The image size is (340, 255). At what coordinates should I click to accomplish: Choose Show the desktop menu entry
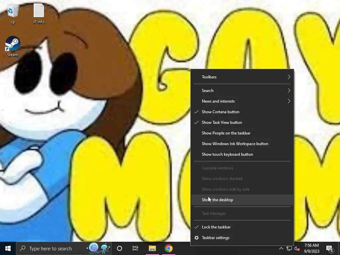click(x=242, y=200)
